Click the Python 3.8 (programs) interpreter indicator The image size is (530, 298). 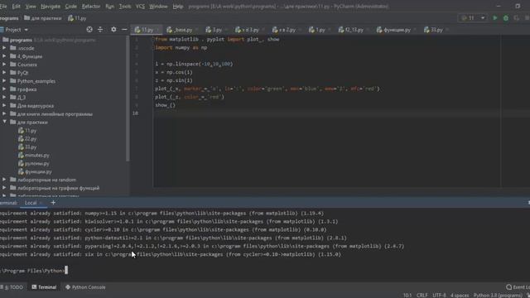coord(498,296)
